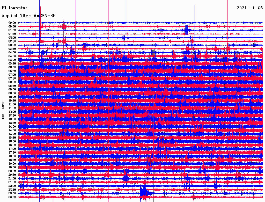Select the 09:30 time label
The width and height of the screenshot is (265, 202).
pyautogui.click(x=12, y=93)
